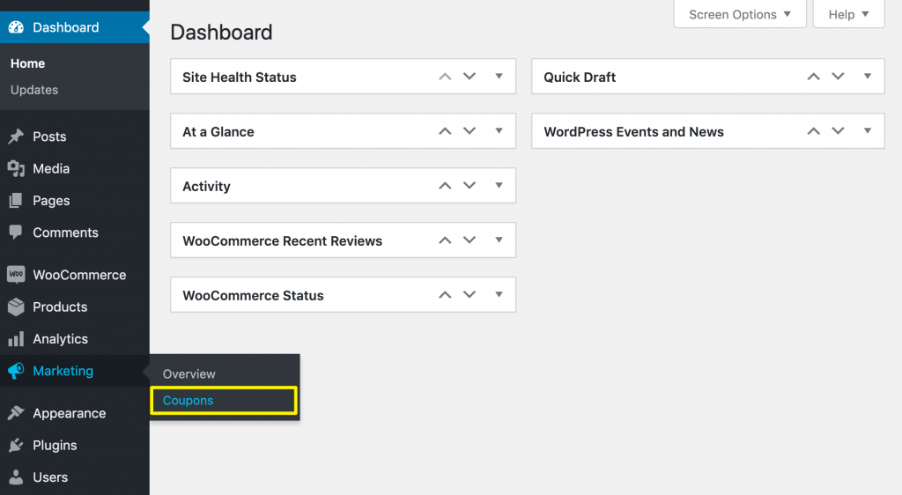Open the WooCommerce menu label
The height and width of the screenshot is (495, 902).
79,275
